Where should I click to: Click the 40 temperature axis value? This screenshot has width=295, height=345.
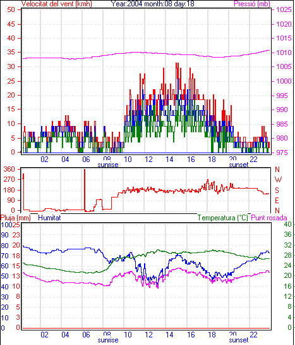(288, 224)
